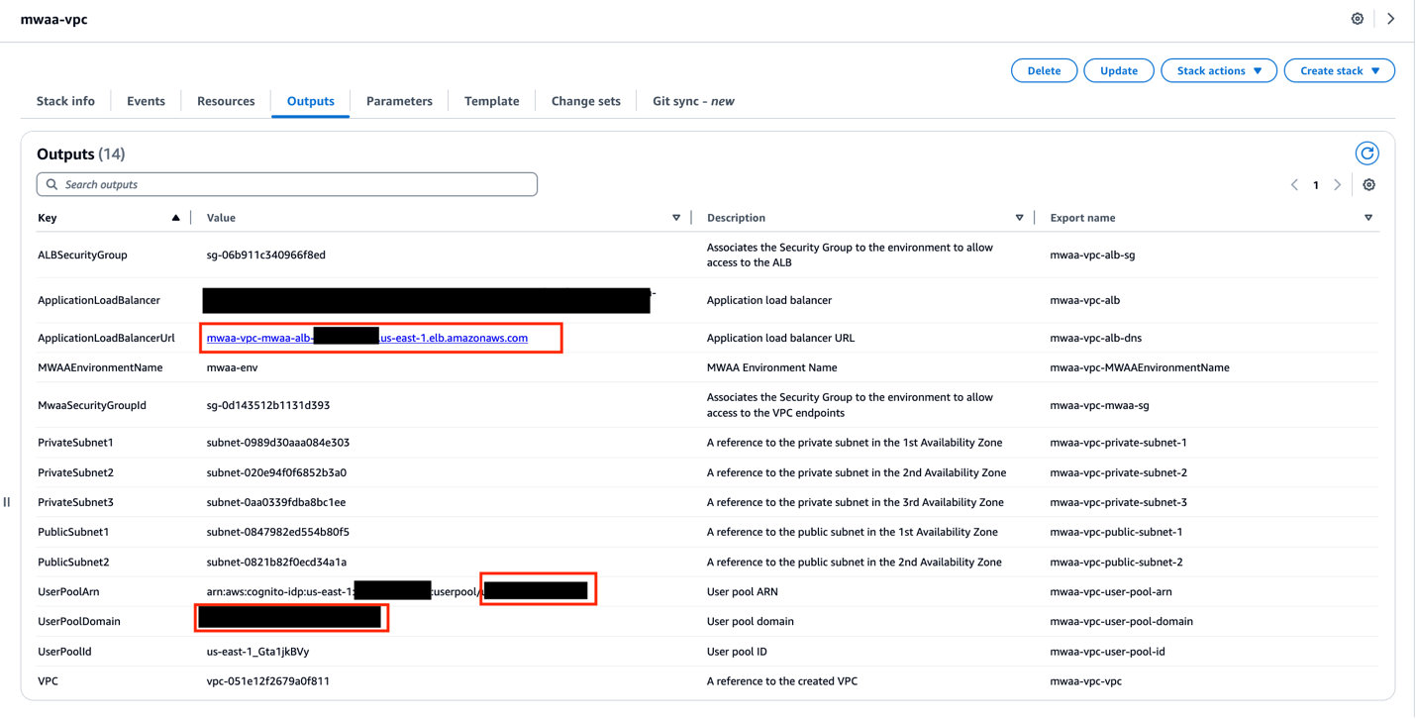
Task: Select page number 1
Action: pyautogui.click(x=1316, y=185)
